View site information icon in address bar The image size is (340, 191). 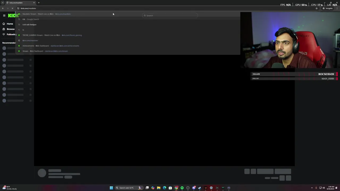pyautogui.click(x=18, y=8)
